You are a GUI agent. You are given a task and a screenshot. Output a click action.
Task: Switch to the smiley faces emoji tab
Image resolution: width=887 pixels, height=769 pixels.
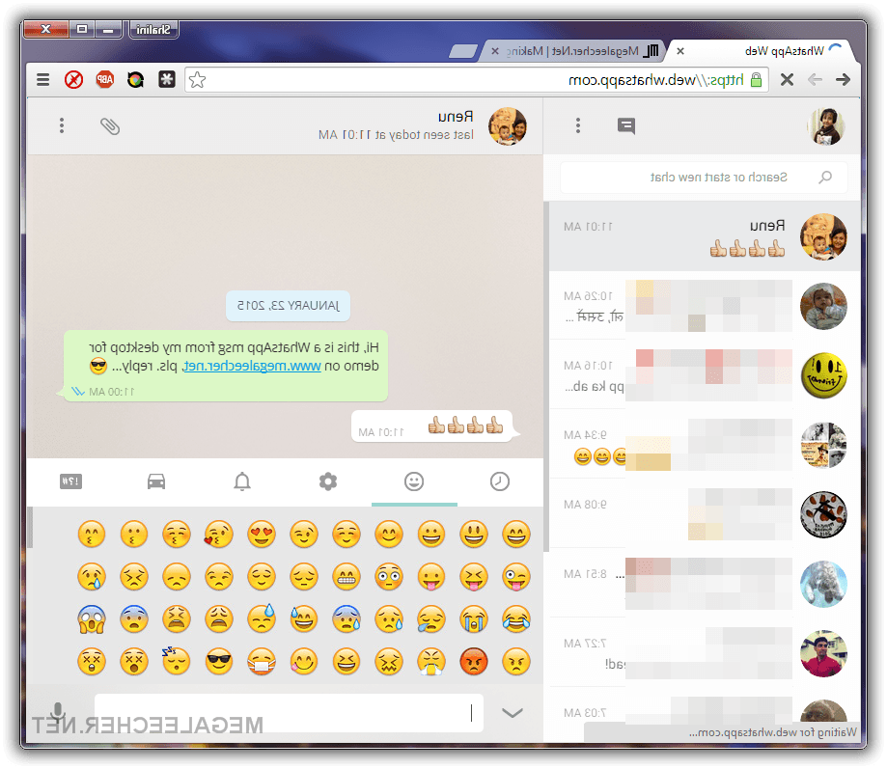(x=414, y=481)
